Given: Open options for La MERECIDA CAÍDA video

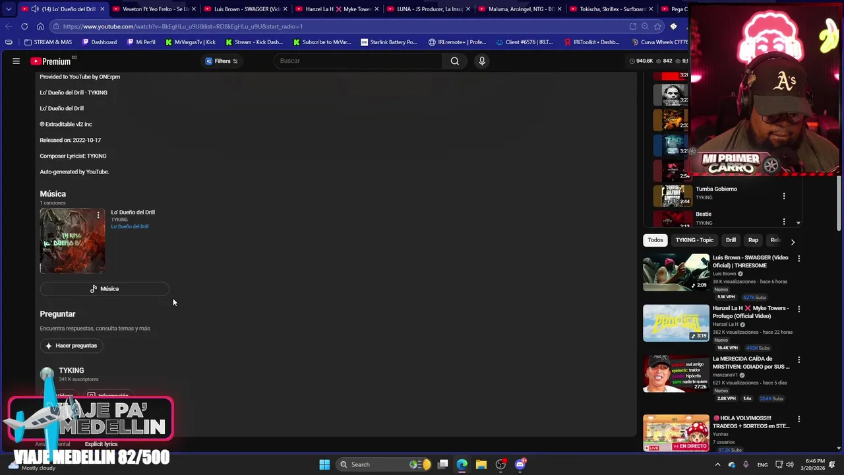Looking at the screenshot, I should pyautogui.click(x=799, y=360).
